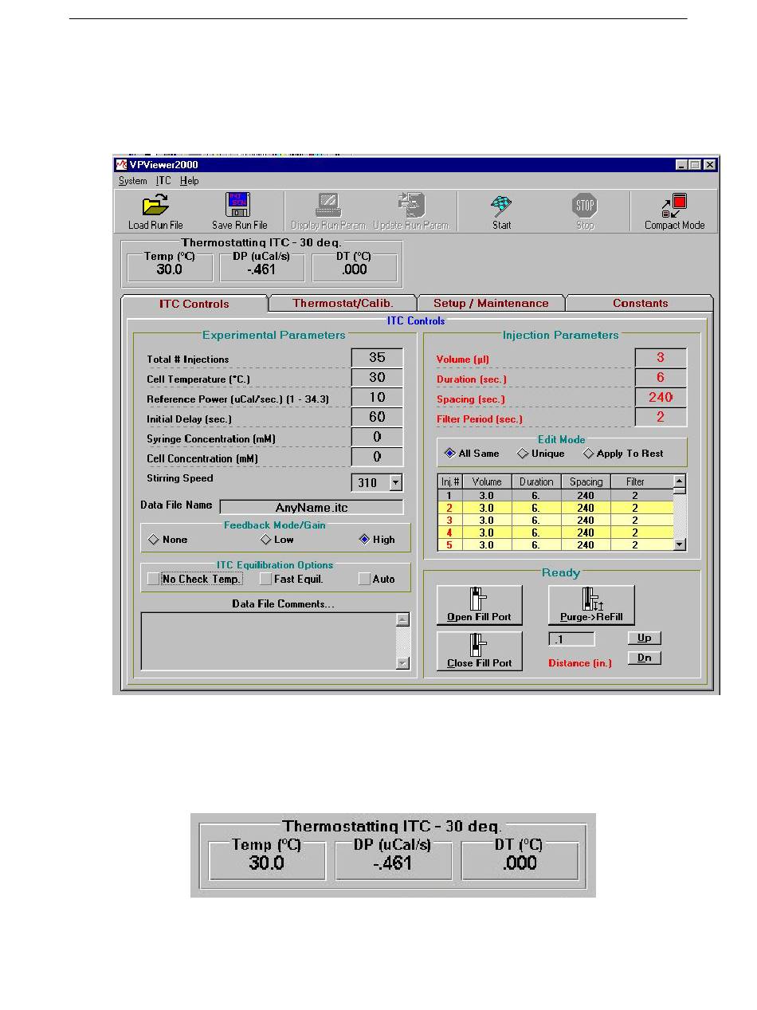Screen dimensions: 757x1010
Task: Switch to Compact Mode
Action: pyautogui.click(x=674, y=206)
